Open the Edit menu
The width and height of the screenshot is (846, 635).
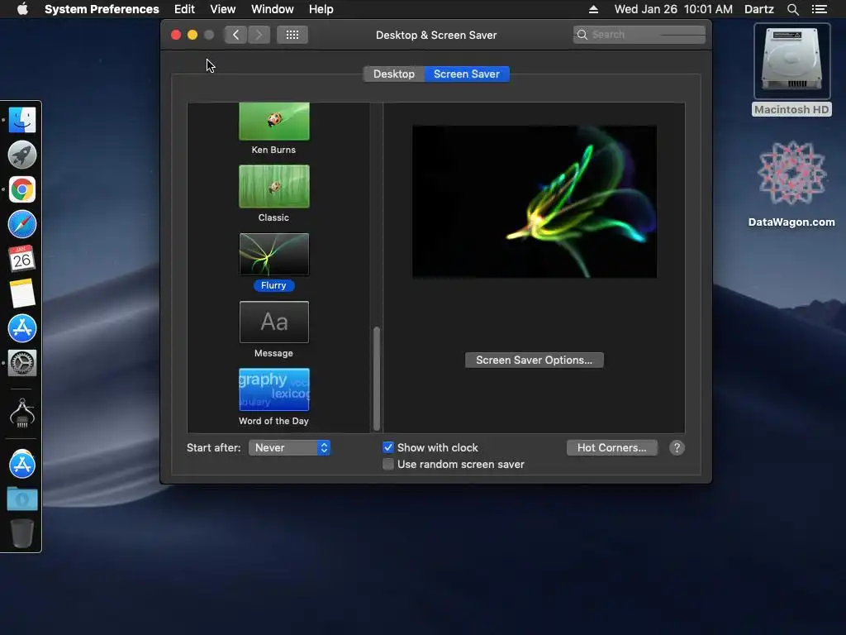point(184,9)
